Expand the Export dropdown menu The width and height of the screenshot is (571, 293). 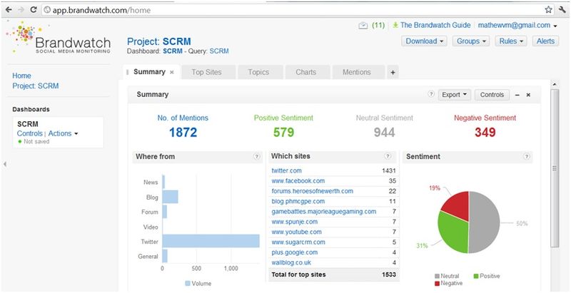455,95
